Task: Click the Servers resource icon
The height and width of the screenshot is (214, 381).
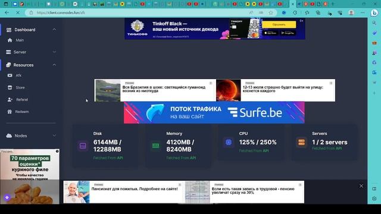Action: (302, 142)
